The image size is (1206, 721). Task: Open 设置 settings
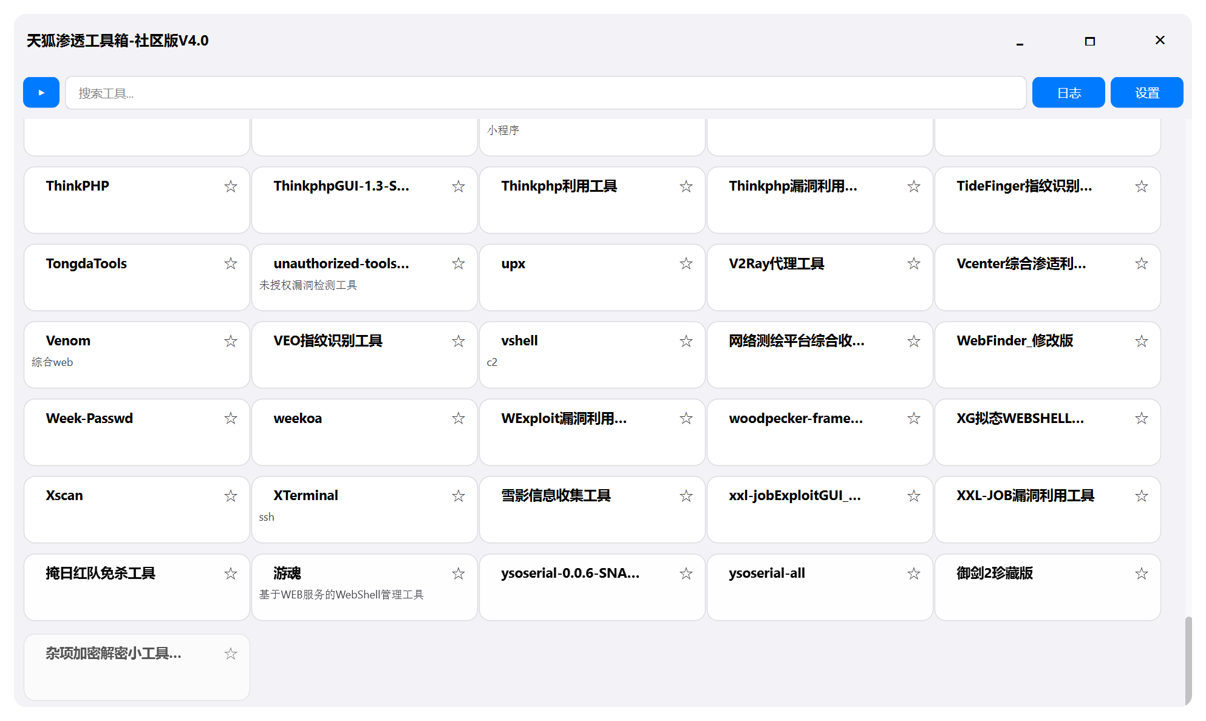tap(1147, 92)
